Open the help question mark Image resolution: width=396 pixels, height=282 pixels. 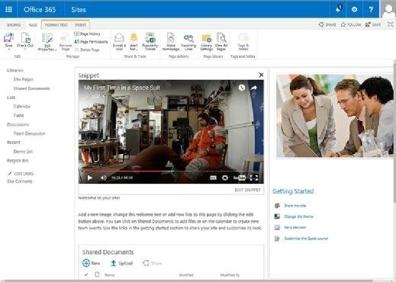point(371,9)
